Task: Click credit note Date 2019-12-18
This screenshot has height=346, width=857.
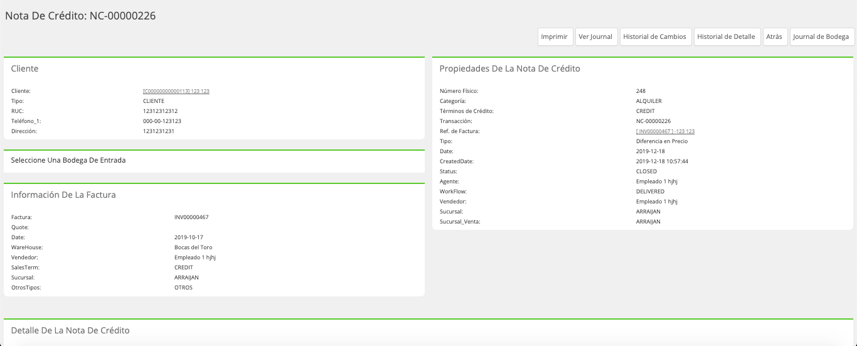Action: point(650,151)
